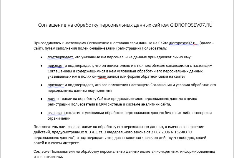Click the first bullet's opening word "подтверждает"

point(60,57)
